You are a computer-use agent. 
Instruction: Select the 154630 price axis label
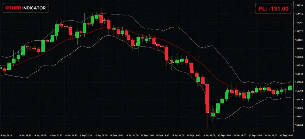click(299, 5)
